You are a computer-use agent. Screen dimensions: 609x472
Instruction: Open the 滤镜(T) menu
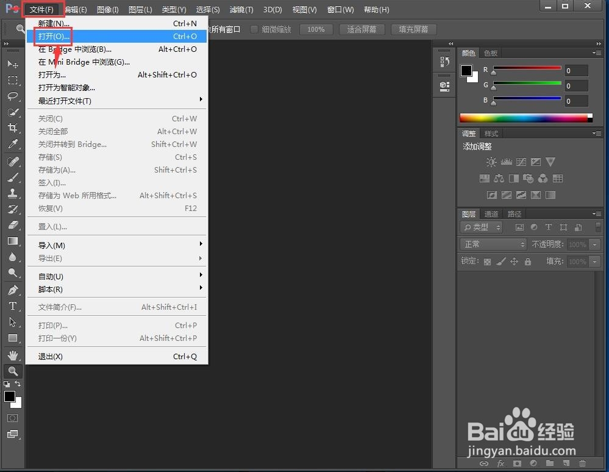tap(241, 9)
